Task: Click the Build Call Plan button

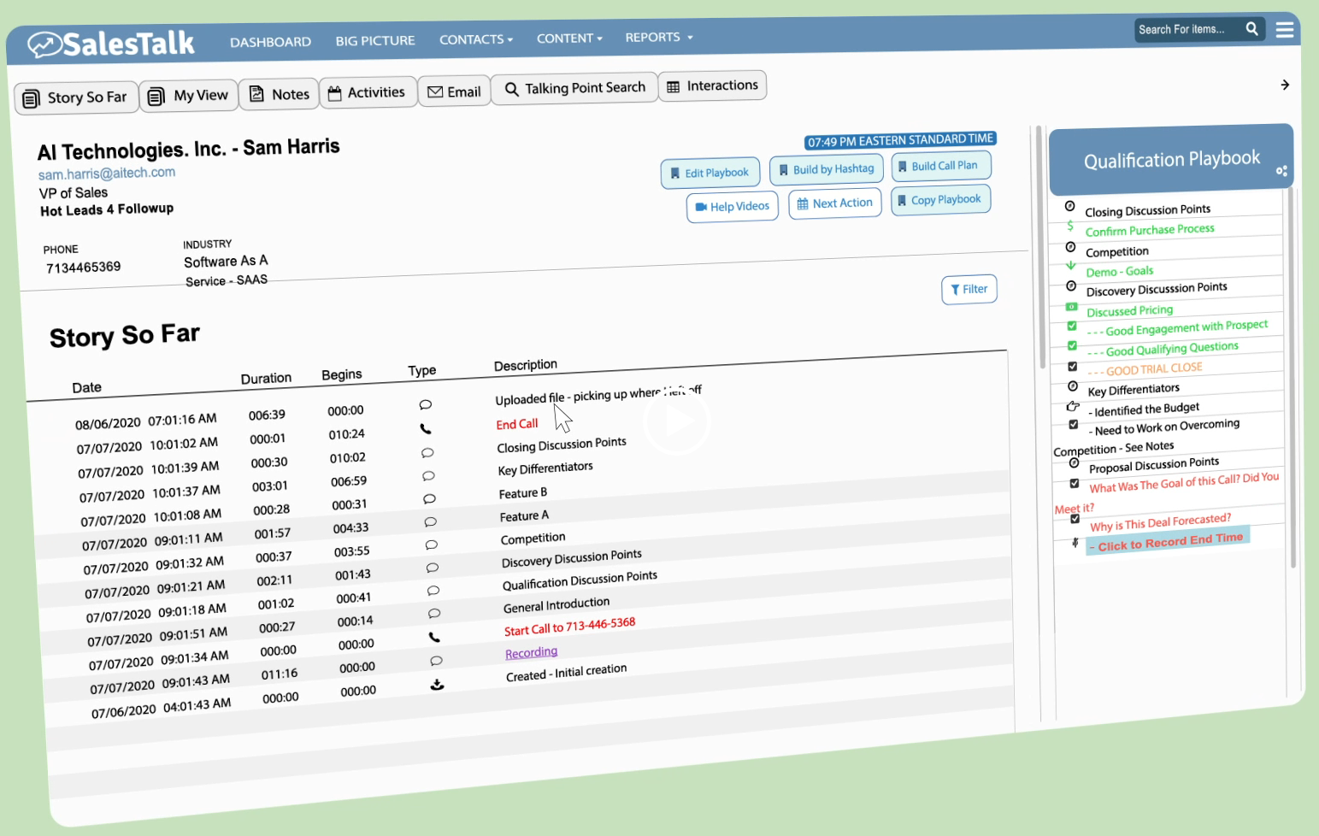Action: [940, 166]
